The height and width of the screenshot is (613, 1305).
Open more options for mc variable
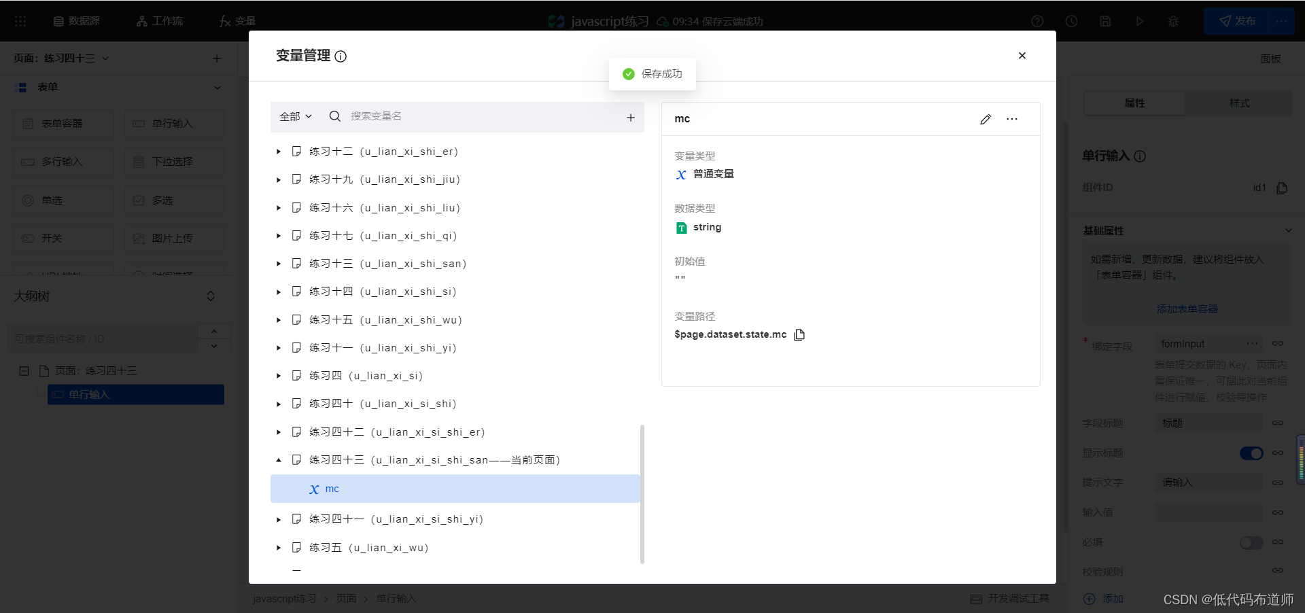pos(1012,119)
